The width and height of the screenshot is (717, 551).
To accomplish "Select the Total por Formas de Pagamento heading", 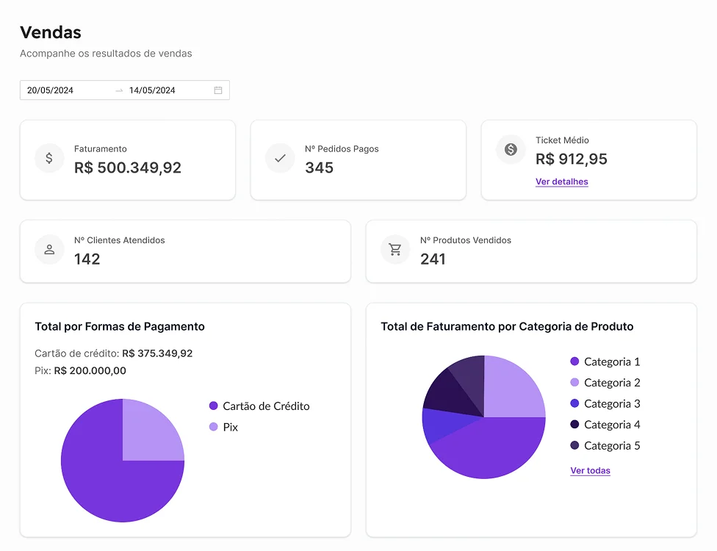I will point(120,325).
